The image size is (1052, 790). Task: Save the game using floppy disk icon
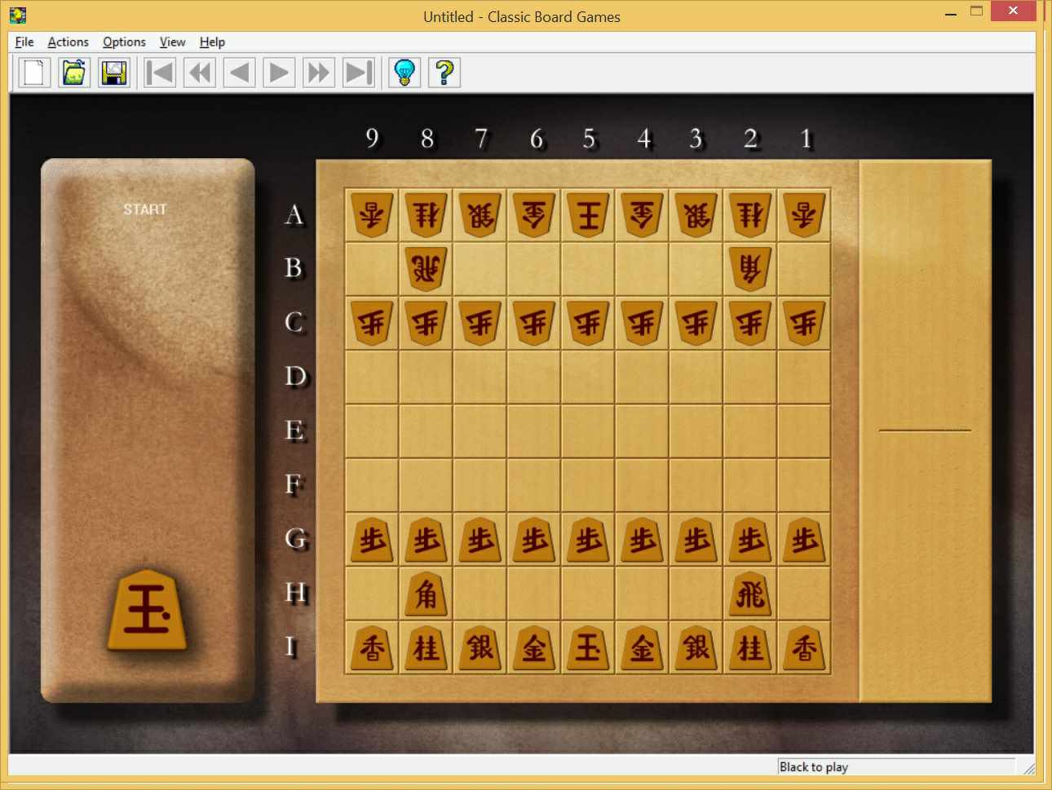point(114,73)
